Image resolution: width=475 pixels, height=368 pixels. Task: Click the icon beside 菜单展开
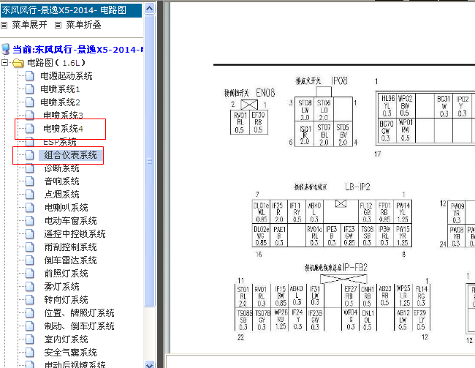pos(4,25)
